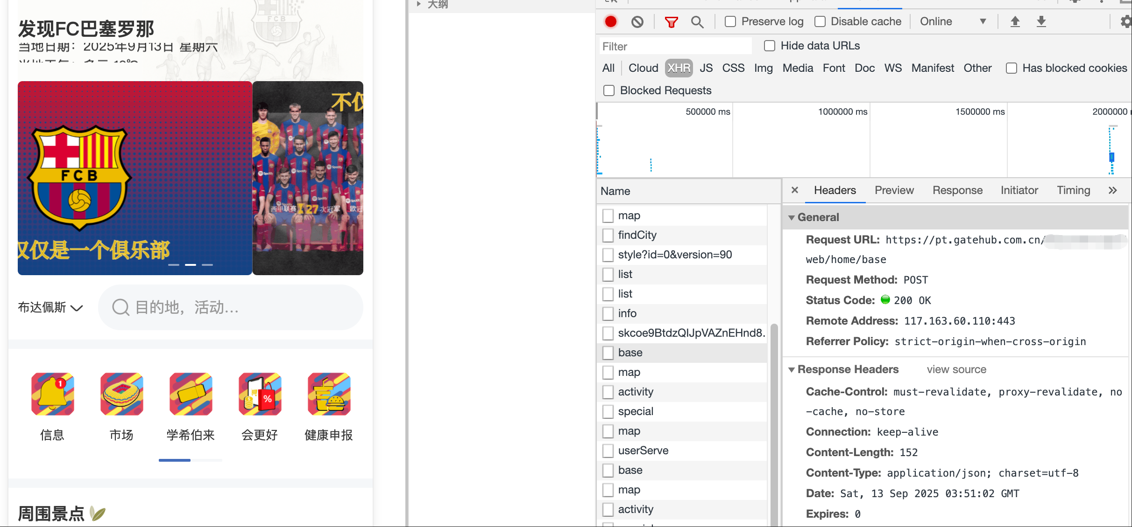Screen dimensions: 1132x527
Task: Check the Disable cache checkbox
Action: coord(820,22)
